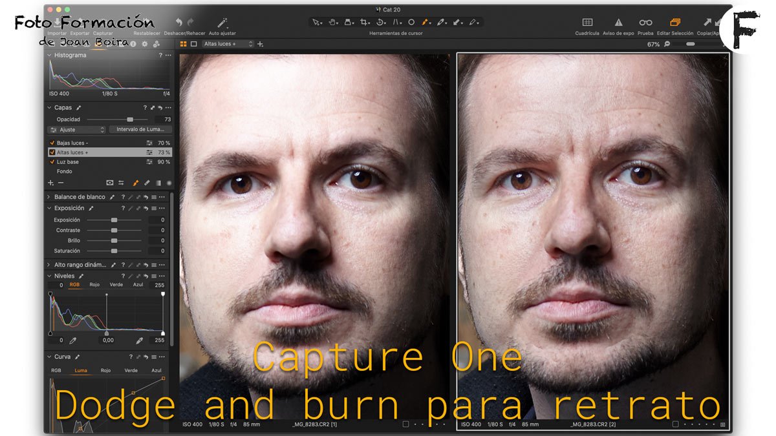
Task: Toggle the Cuadrícula grid overlay
Action: pos(587,23)
